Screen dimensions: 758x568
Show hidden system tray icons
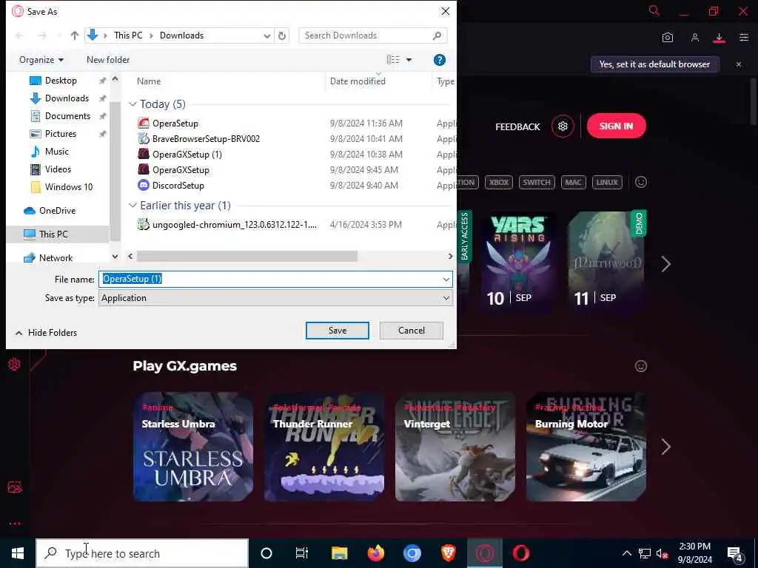(x=626, y=553)
